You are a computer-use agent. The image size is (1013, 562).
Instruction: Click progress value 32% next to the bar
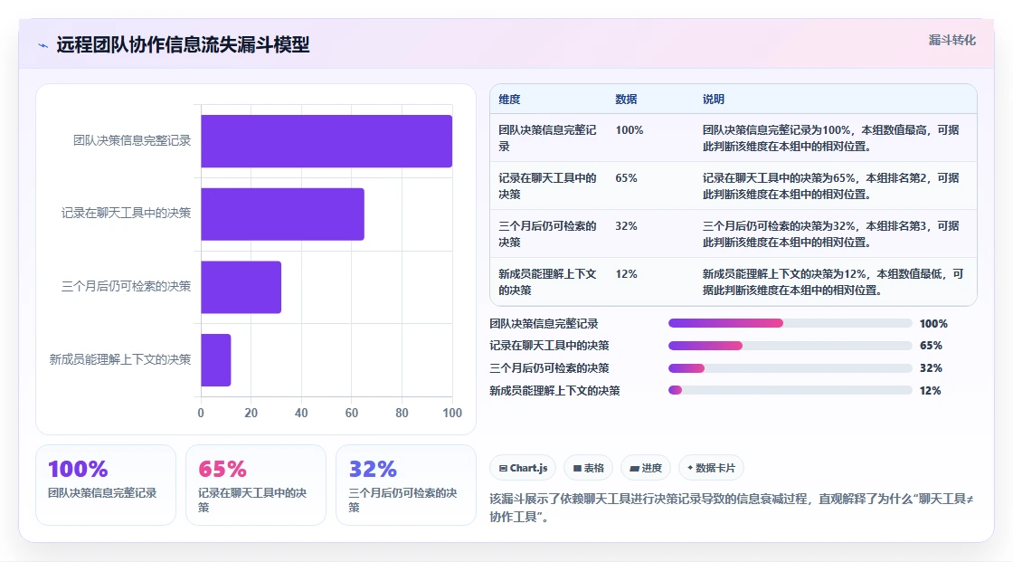coord(931,368)
